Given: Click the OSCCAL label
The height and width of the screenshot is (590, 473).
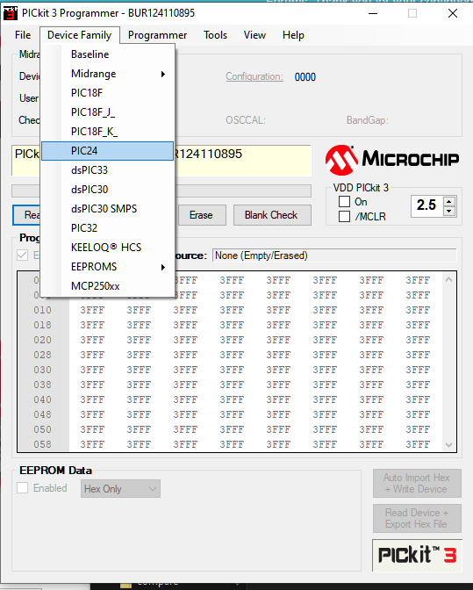Looking at the screenshot, I should click(246, 120).
